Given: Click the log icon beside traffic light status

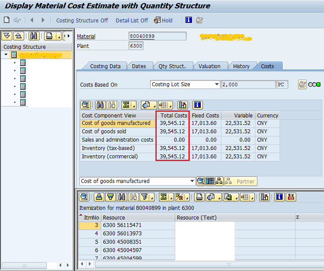Looking at the screenshot, I should click(x=302, y=84).
